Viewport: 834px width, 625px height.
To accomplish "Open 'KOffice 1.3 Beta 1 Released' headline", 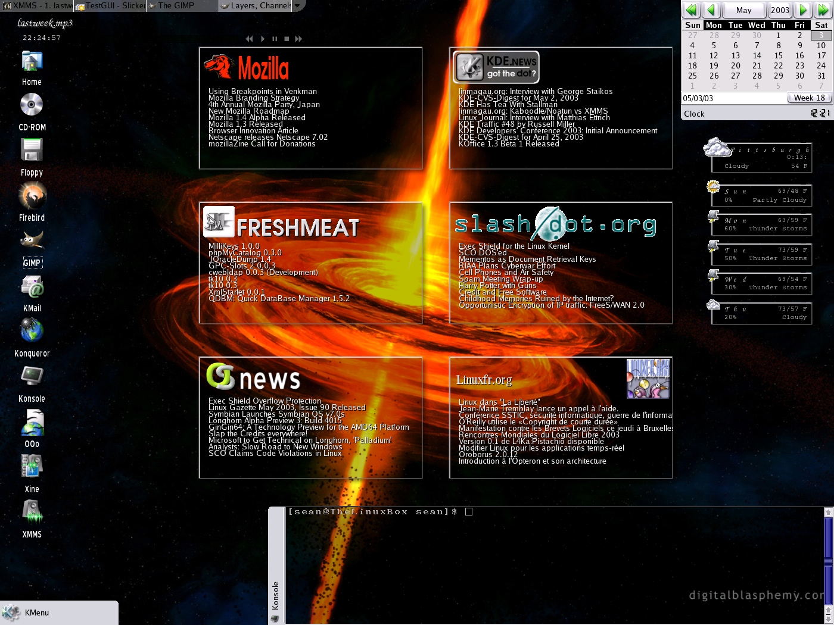I will click(x=509, y=144).
